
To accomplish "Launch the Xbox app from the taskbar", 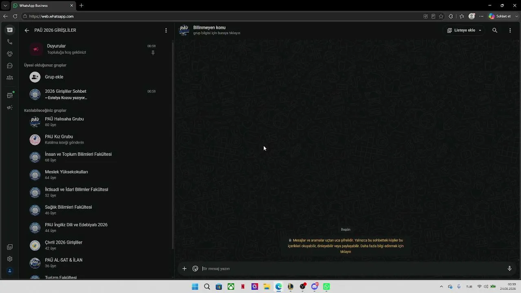I will [x=231, y=286].
